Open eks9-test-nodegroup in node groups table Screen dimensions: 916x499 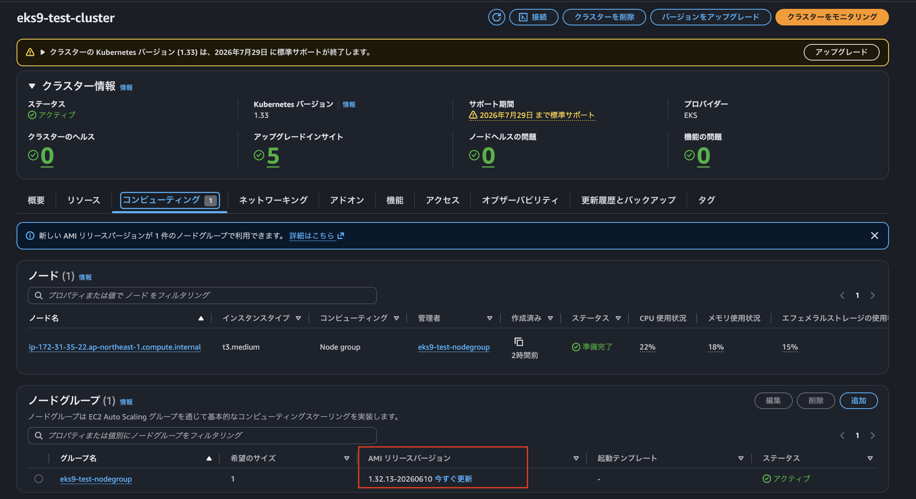96,479
